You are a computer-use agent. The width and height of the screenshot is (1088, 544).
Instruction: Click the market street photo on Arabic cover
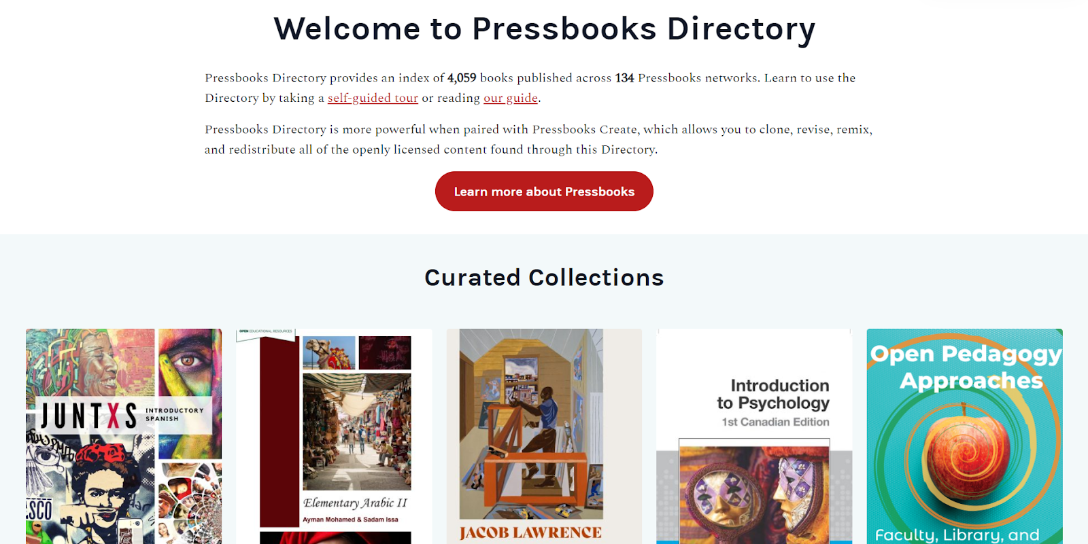tap(356, 431)
